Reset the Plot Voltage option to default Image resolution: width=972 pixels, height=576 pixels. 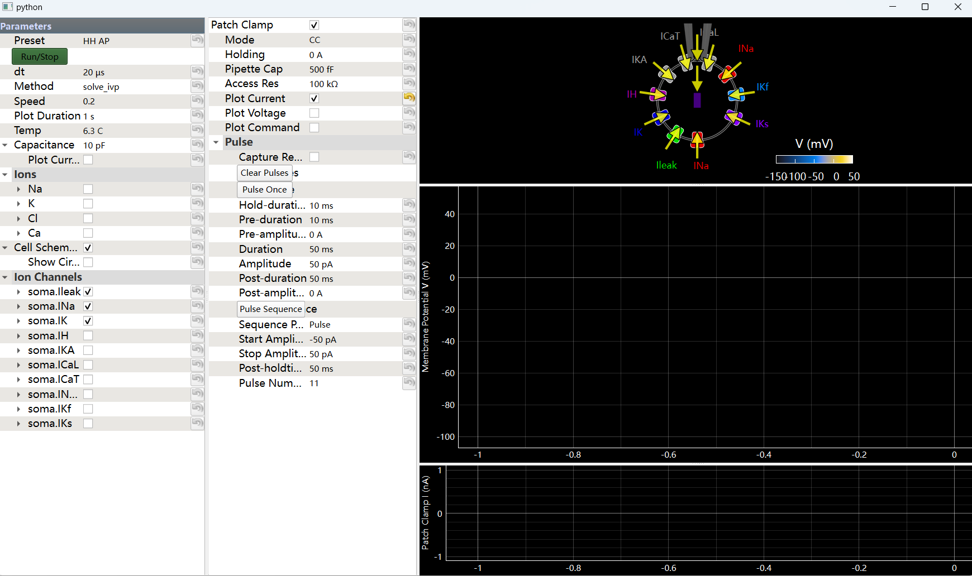pyautogui.click(x=409, y=113)
